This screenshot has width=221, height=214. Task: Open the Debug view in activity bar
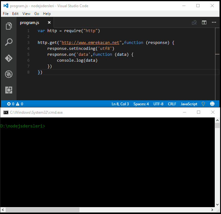tap(9, 74)
